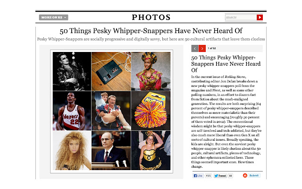Select the colorful Koosh ball photo
Viewport: 302px width, 189px height.
point(151,111)
